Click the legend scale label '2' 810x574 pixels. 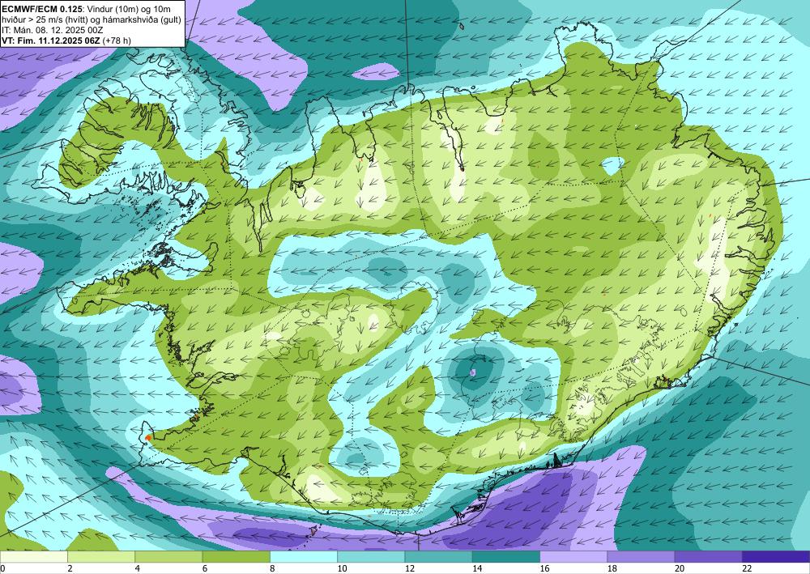pos(70,569)
